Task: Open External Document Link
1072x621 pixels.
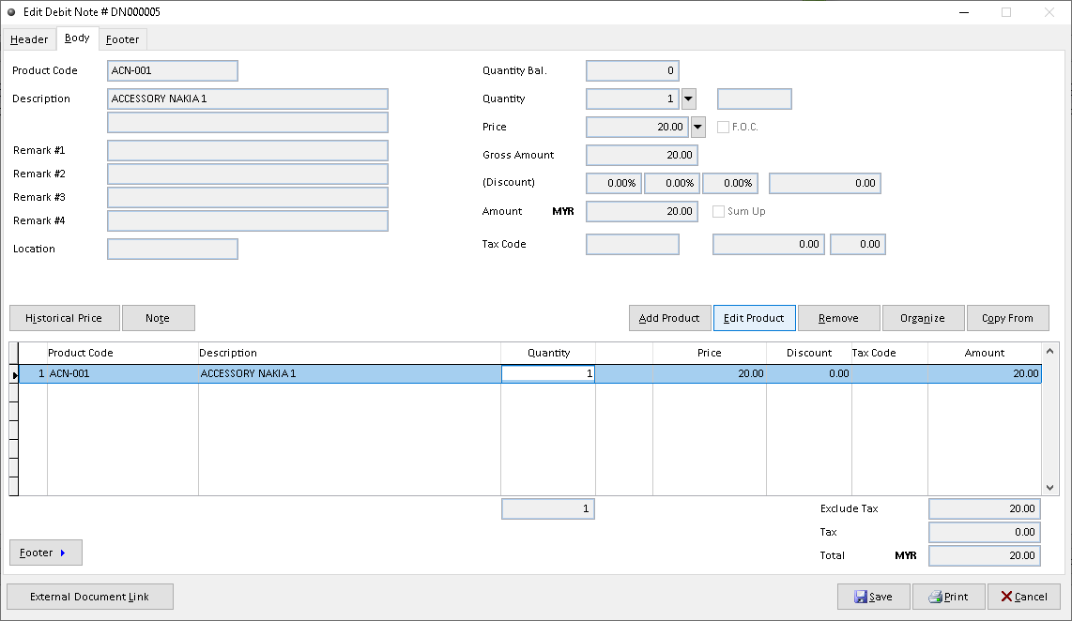Action: (x=89, y=597)
